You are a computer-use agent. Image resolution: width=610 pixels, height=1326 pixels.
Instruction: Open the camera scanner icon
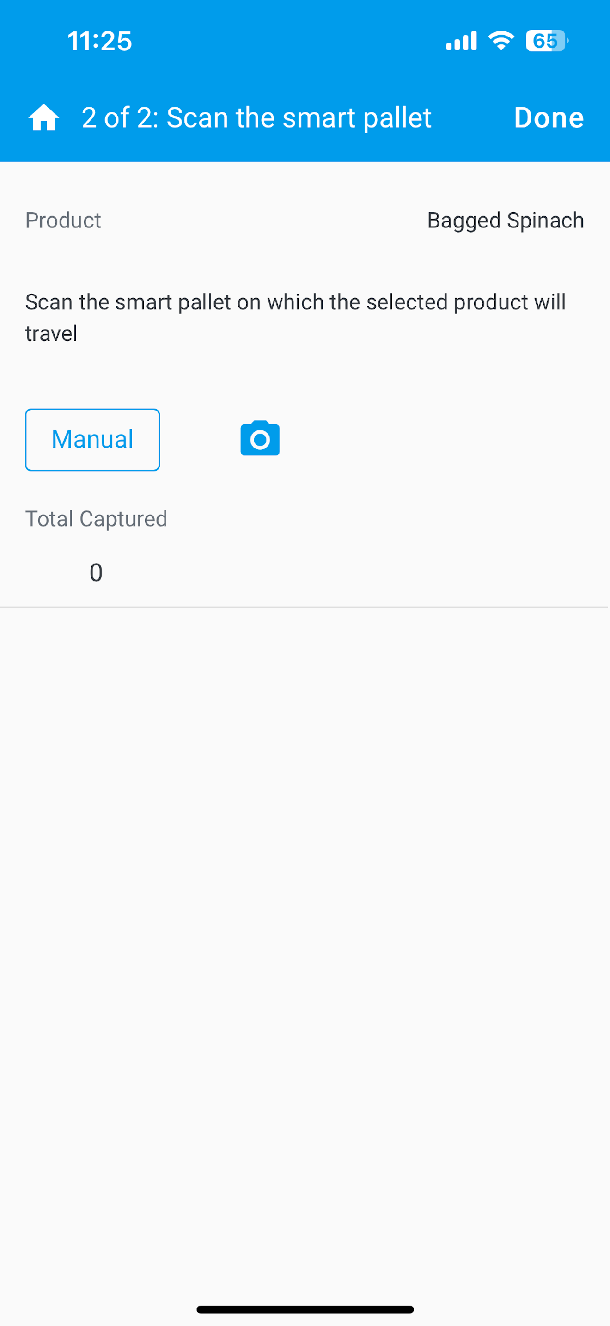click(x=260, y=439)
